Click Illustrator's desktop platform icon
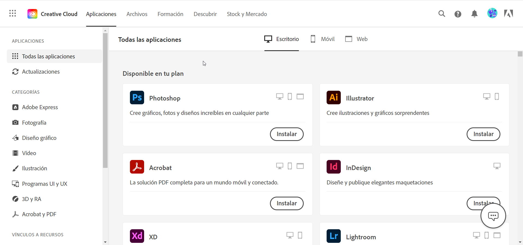The image size is (523, 245). click(487, 96)
